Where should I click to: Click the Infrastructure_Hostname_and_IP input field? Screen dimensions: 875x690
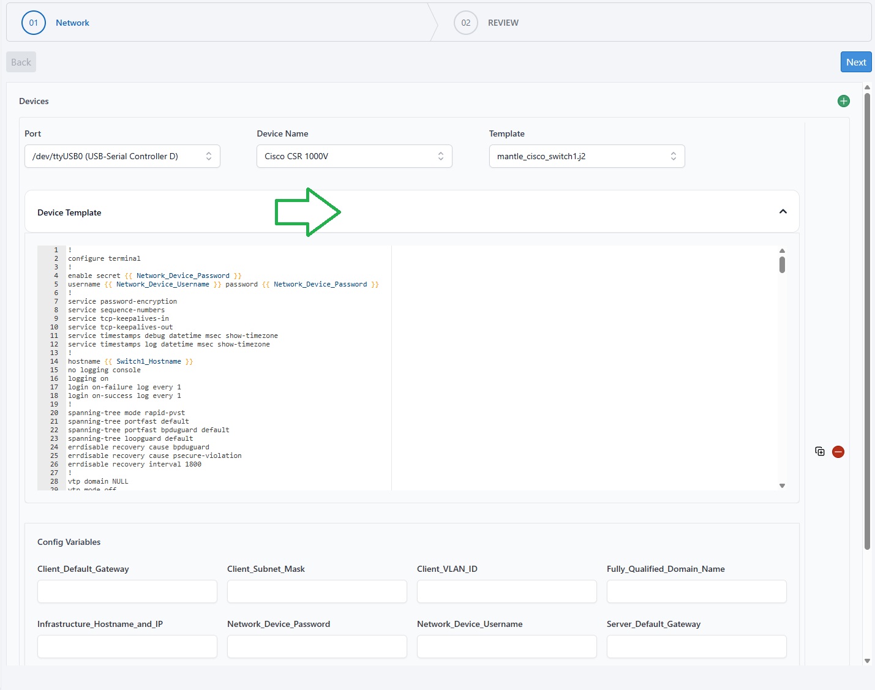click(x=127, y=647)
